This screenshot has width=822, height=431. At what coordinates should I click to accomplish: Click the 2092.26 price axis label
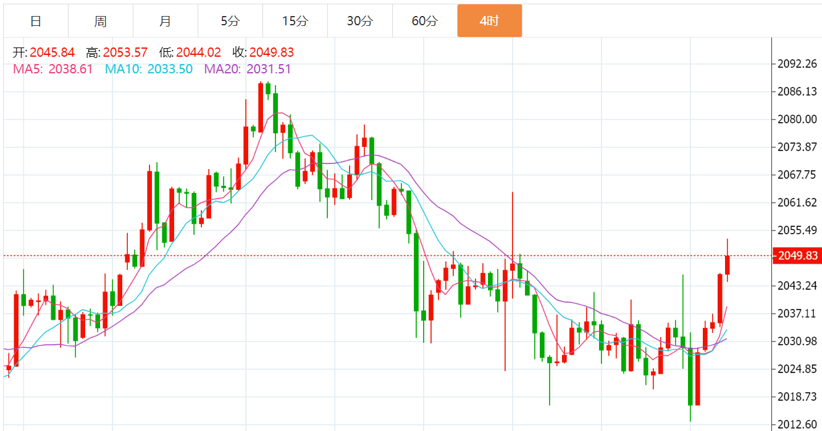click(x=799, y=64)
